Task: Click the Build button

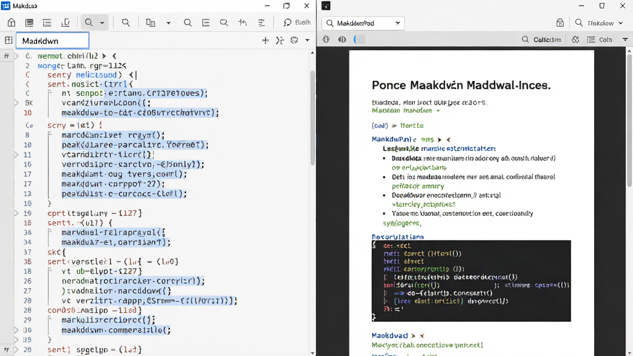Action: coord(297,22)
